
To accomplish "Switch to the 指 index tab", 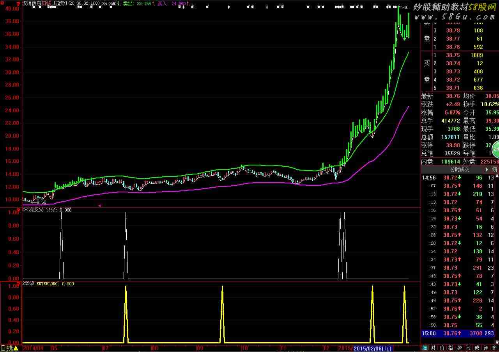I will pos(451,348).
